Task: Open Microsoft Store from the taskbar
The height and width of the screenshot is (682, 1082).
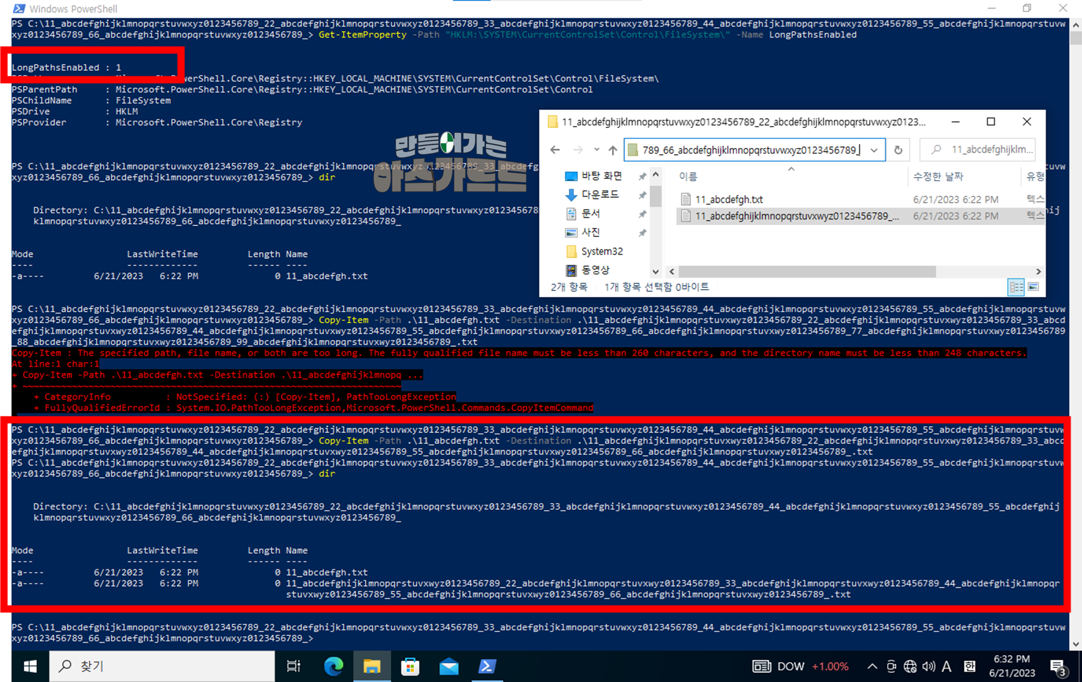Action: click(x=410, y=666)
